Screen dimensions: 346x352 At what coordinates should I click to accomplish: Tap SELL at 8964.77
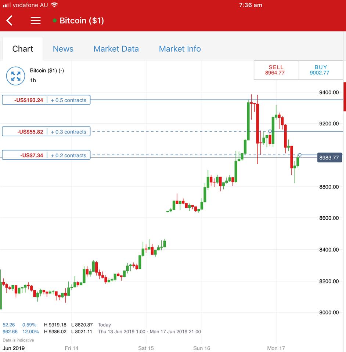[276, 70]
